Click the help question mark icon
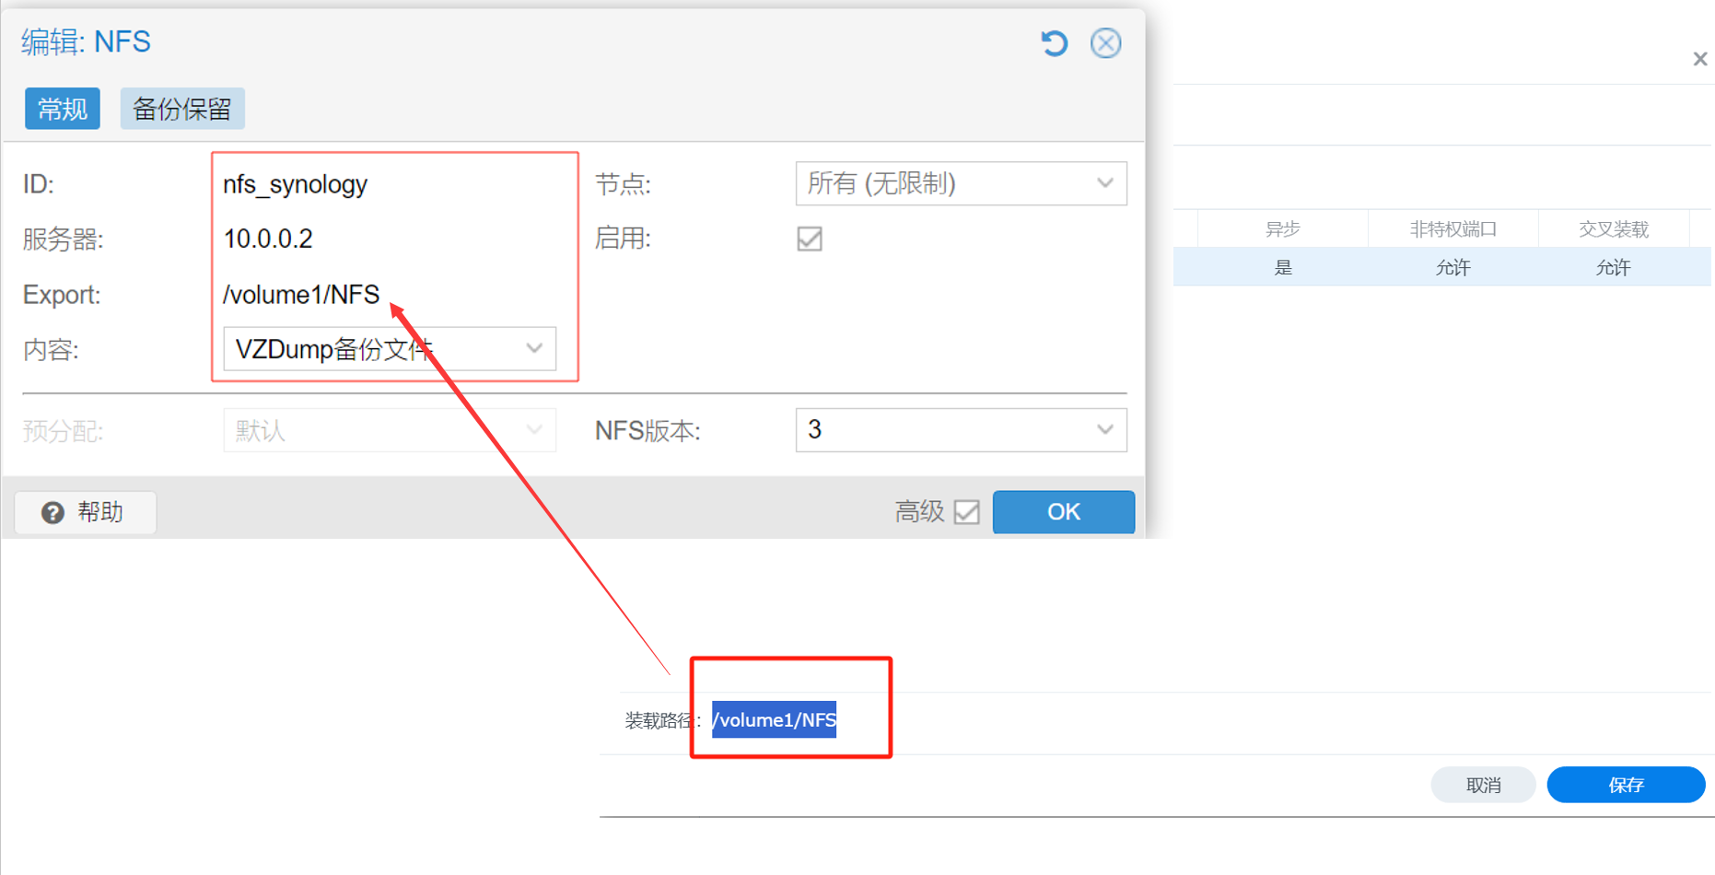 [53, 512]
